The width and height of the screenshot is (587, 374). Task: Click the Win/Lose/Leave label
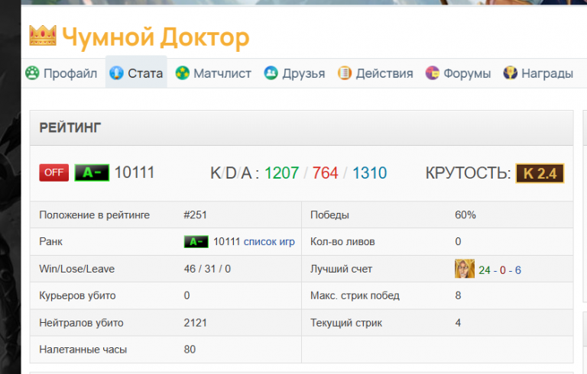pos(76,269)
